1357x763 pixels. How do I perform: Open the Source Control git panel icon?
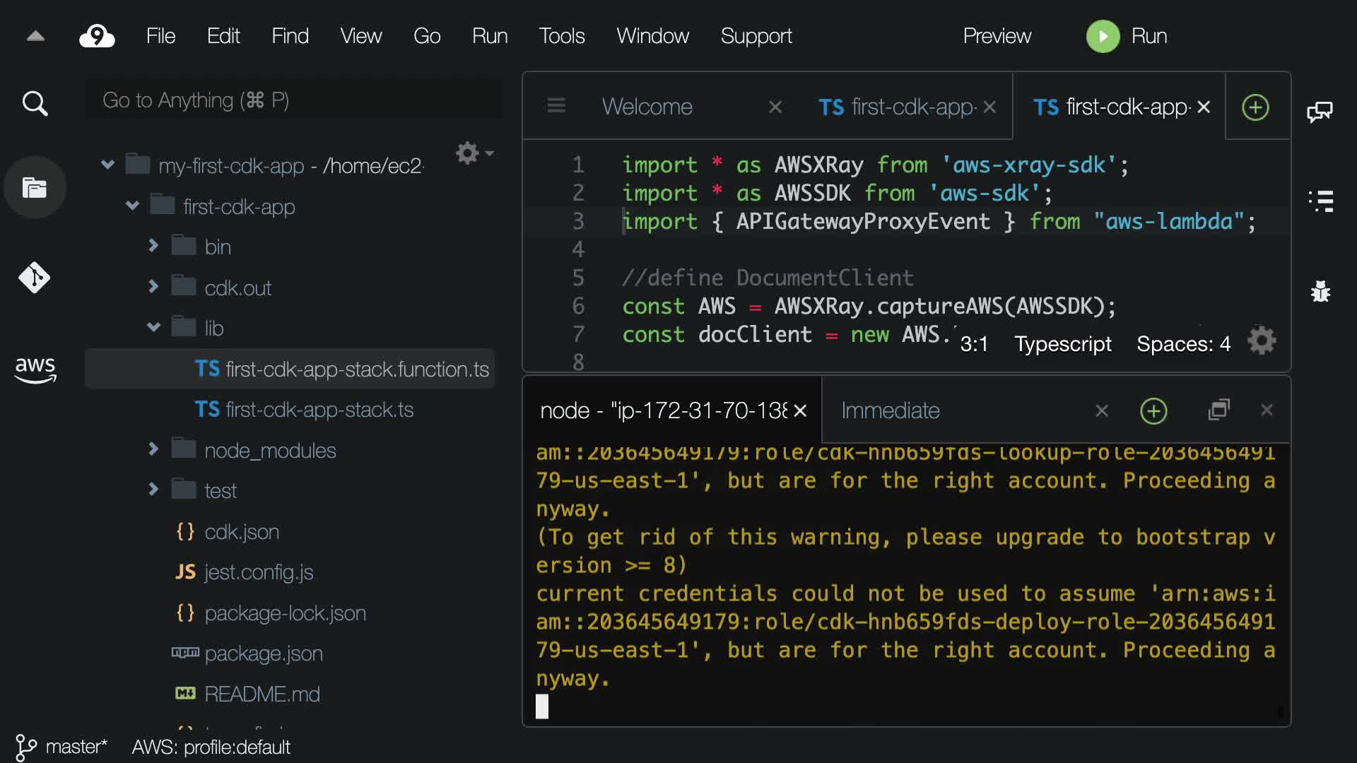tap(35, 278)
